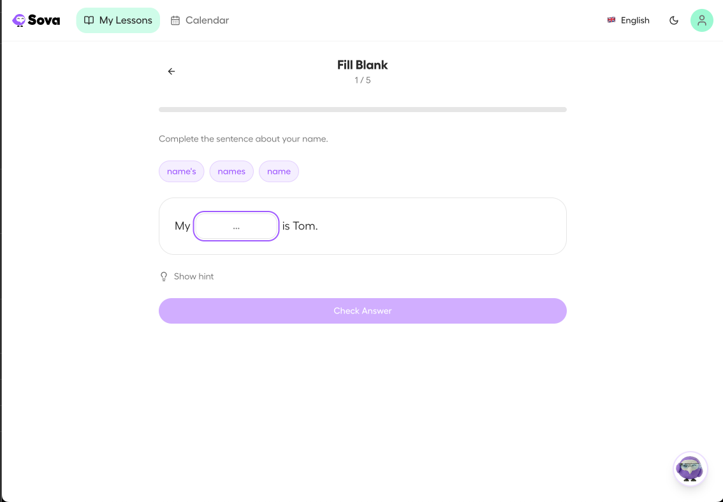723x502 pixels.
Task: Click the exercise progress bar
Action: (x=362, y=109)
